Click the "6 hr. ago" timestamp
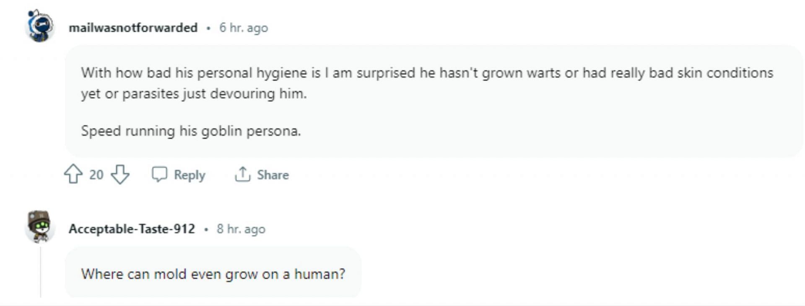 click(x=243, y=28)
